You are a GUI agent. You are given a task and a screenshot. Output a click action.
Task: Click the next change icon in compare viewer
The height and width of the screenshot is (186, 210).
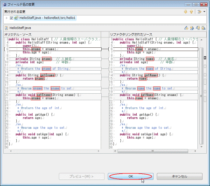pyautogui.click(x=198, y=28)
